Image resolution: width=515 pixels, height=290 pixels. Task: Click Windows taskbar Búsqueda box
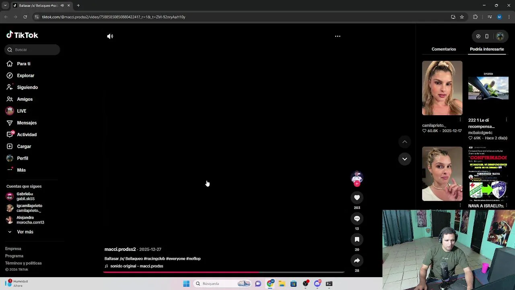(x=222, y=284)
